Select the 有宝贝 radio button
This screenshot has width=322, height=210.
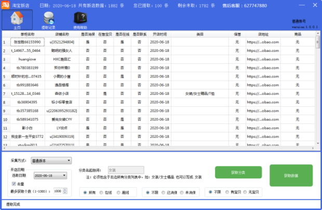[x=227, y=192]
